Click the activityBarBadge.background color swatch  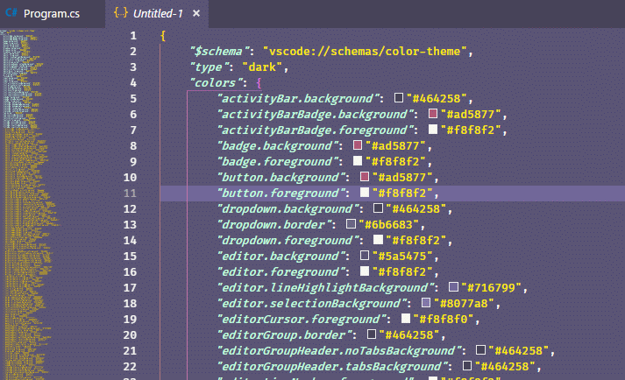pos(433,115)
